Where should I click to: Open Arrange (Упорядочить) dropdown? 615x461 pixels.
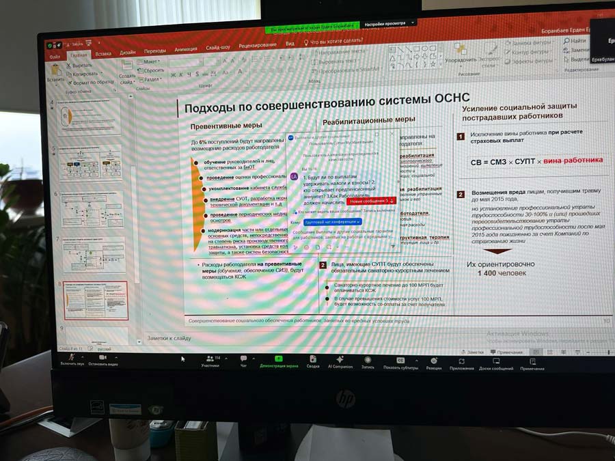pos(461,53)
